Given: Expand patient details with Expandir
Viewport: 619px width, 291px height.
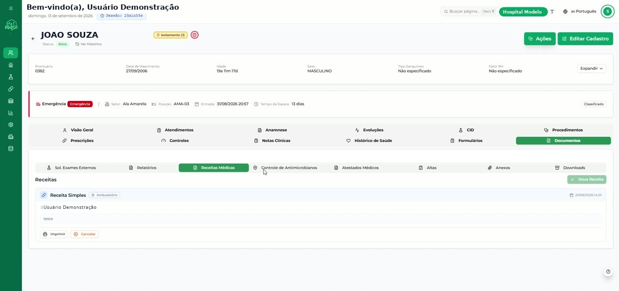Looking at the screenshot, I should click(591, 69).
